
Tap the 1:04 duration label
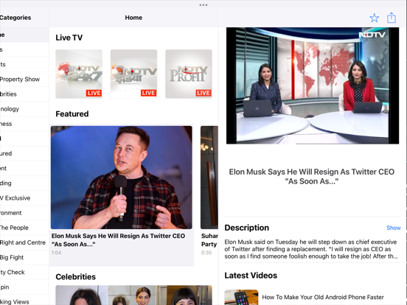point(56,253)
